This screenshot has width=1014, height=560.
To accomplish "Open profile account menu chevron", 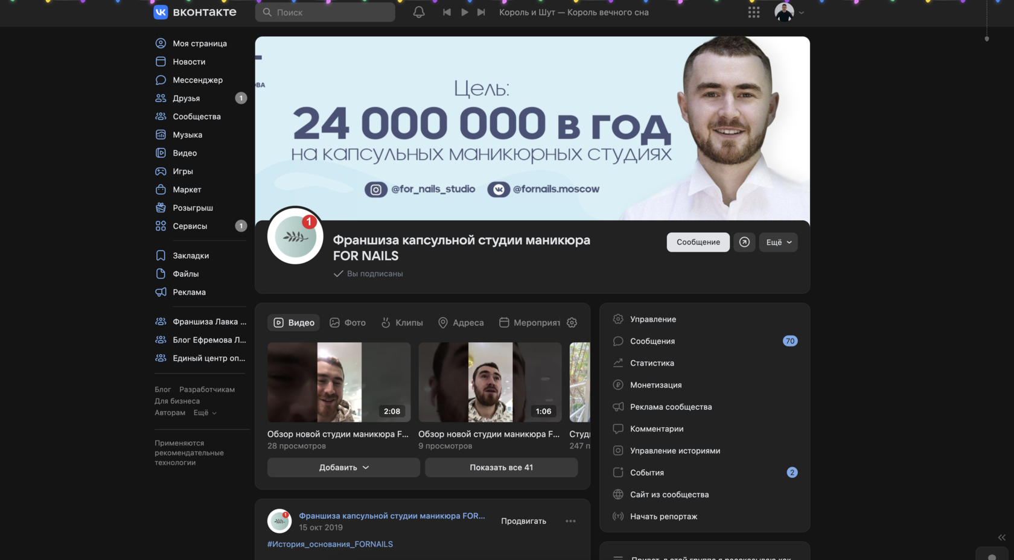I will coord(802,13).
